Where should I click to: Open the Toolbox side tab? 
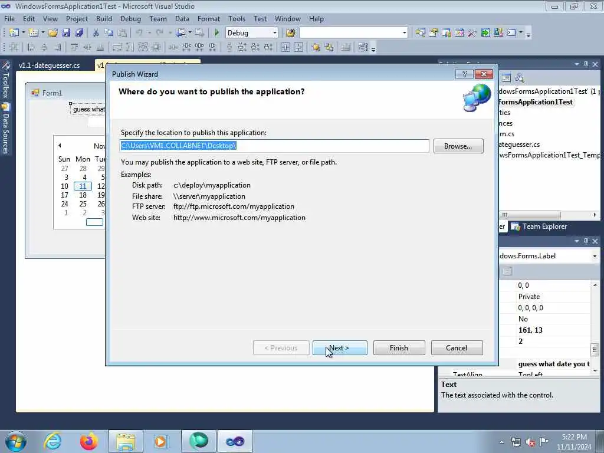(x=5, y=79)
